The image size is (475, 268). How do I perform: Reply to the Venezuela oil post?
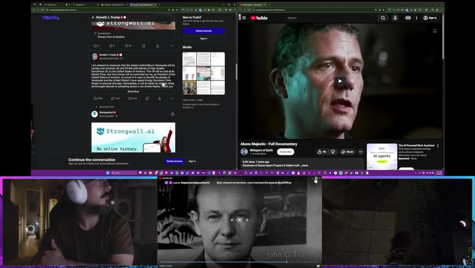point(97,99)
